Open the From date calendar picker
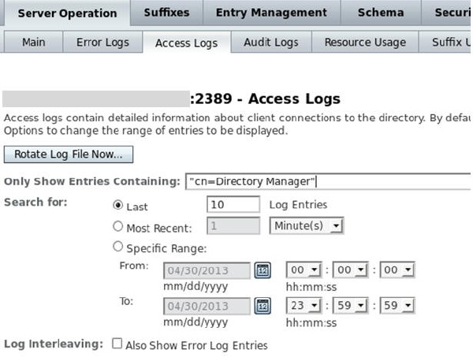The height and width of the screenshot is (357, 473). click(263, 270)
